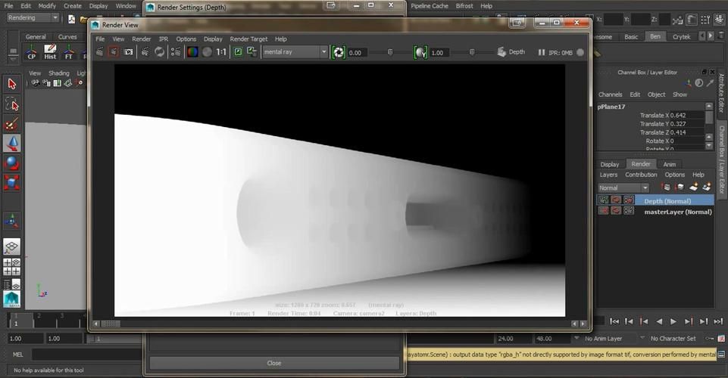Open the Normal blend mode dropdown
The width and height of the screenshot is (728, 378).
[x=645, y=187]
